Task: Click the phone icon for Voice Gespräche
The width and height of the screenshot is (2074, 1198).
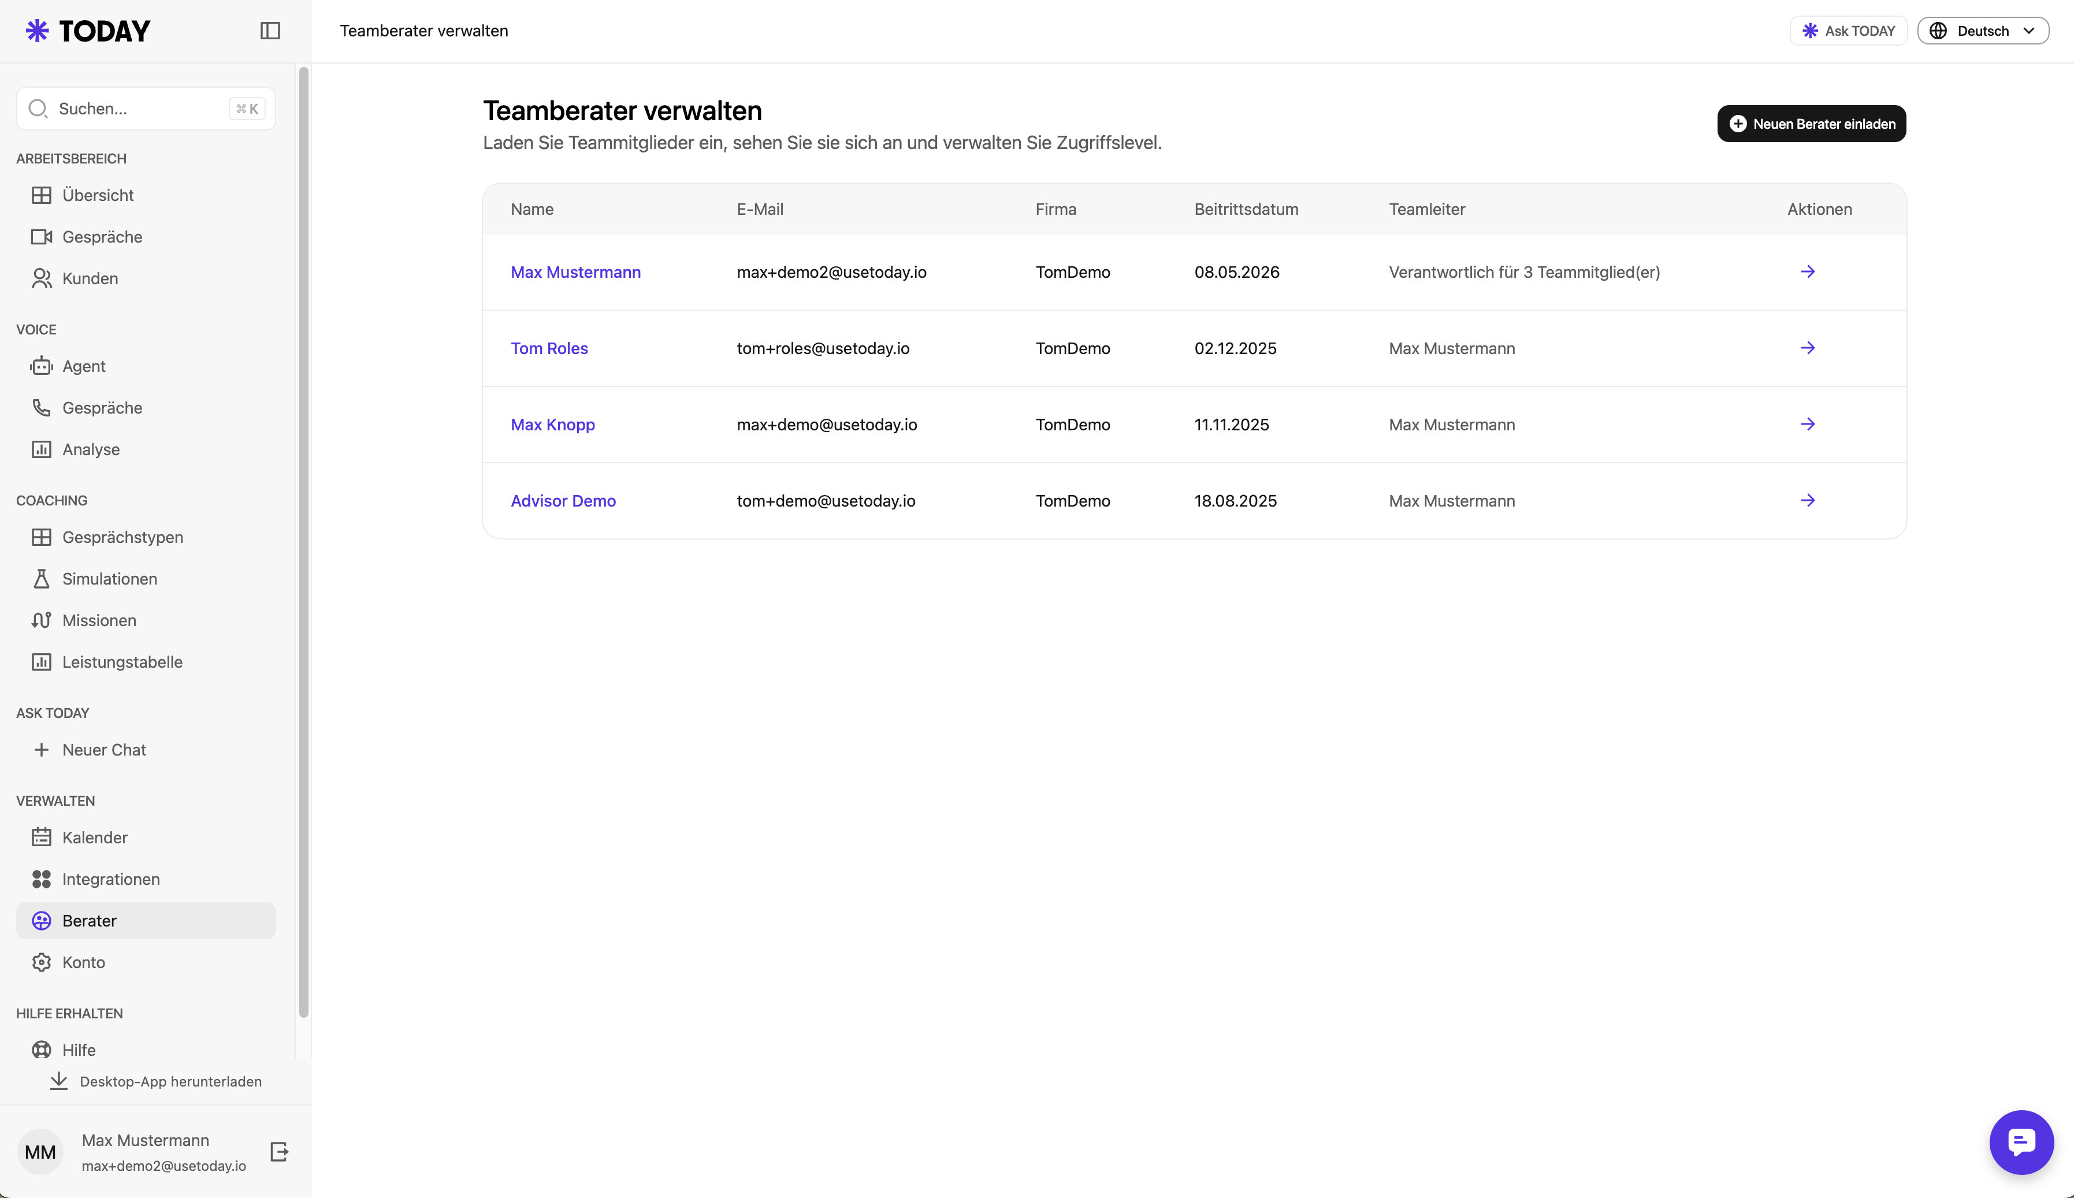Action: (41, 408)
